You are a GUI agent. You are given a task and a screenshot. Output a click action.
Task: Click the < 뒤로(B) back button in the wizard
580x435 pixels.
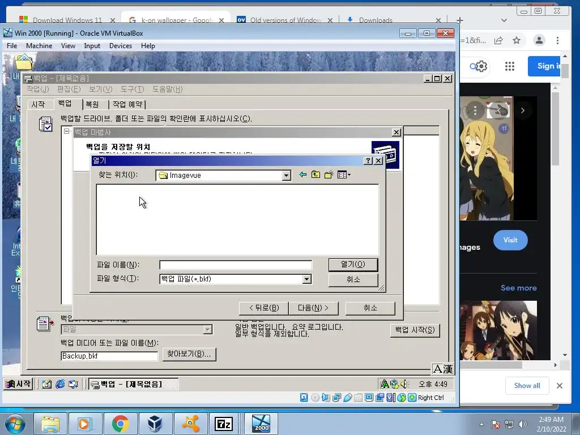[x=264, y=308]
